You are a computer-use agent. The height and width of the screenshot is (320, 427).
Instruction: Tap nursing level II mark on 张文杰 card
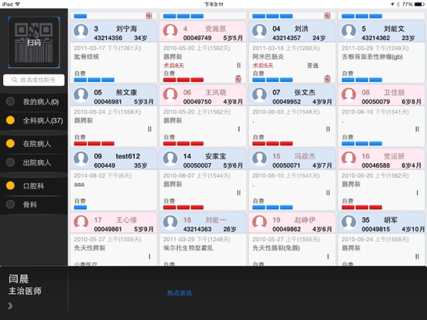(328, 129)
